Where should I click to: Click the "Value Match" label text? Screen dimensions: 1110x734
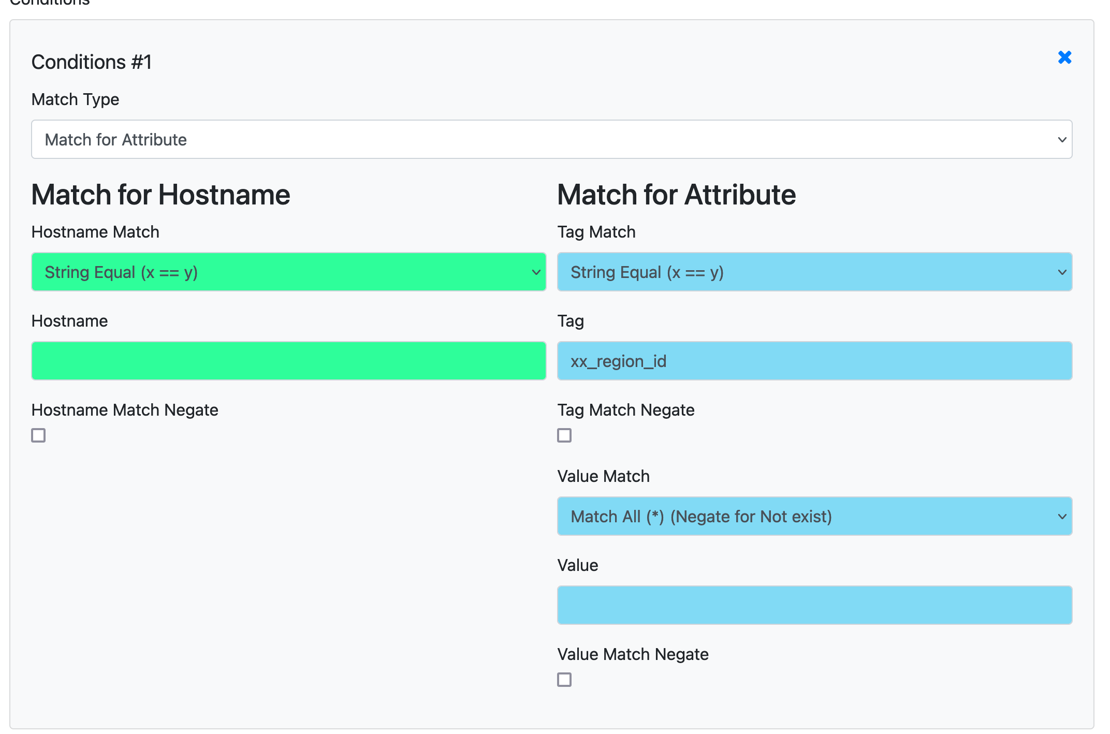click(x=603, y=476)
